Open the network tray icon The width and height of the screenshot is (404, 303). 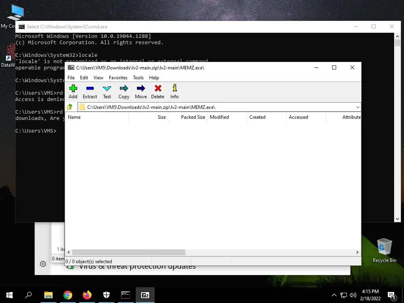point(344,295)
